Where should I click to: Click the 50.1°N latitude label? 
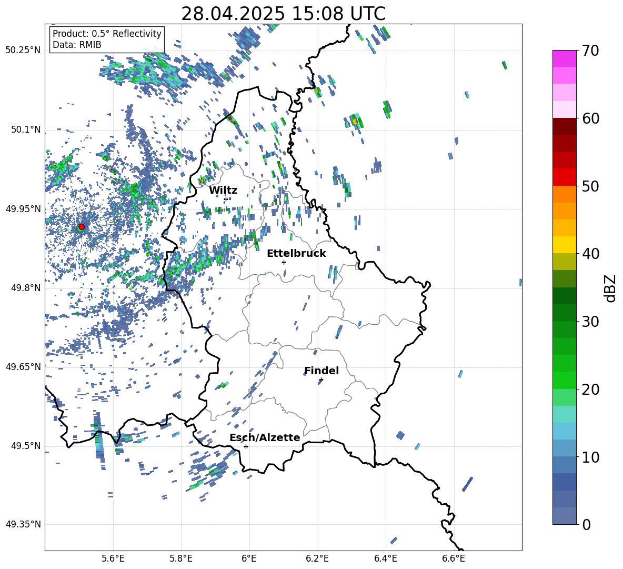pyautogui.click(x=25, y=130)
